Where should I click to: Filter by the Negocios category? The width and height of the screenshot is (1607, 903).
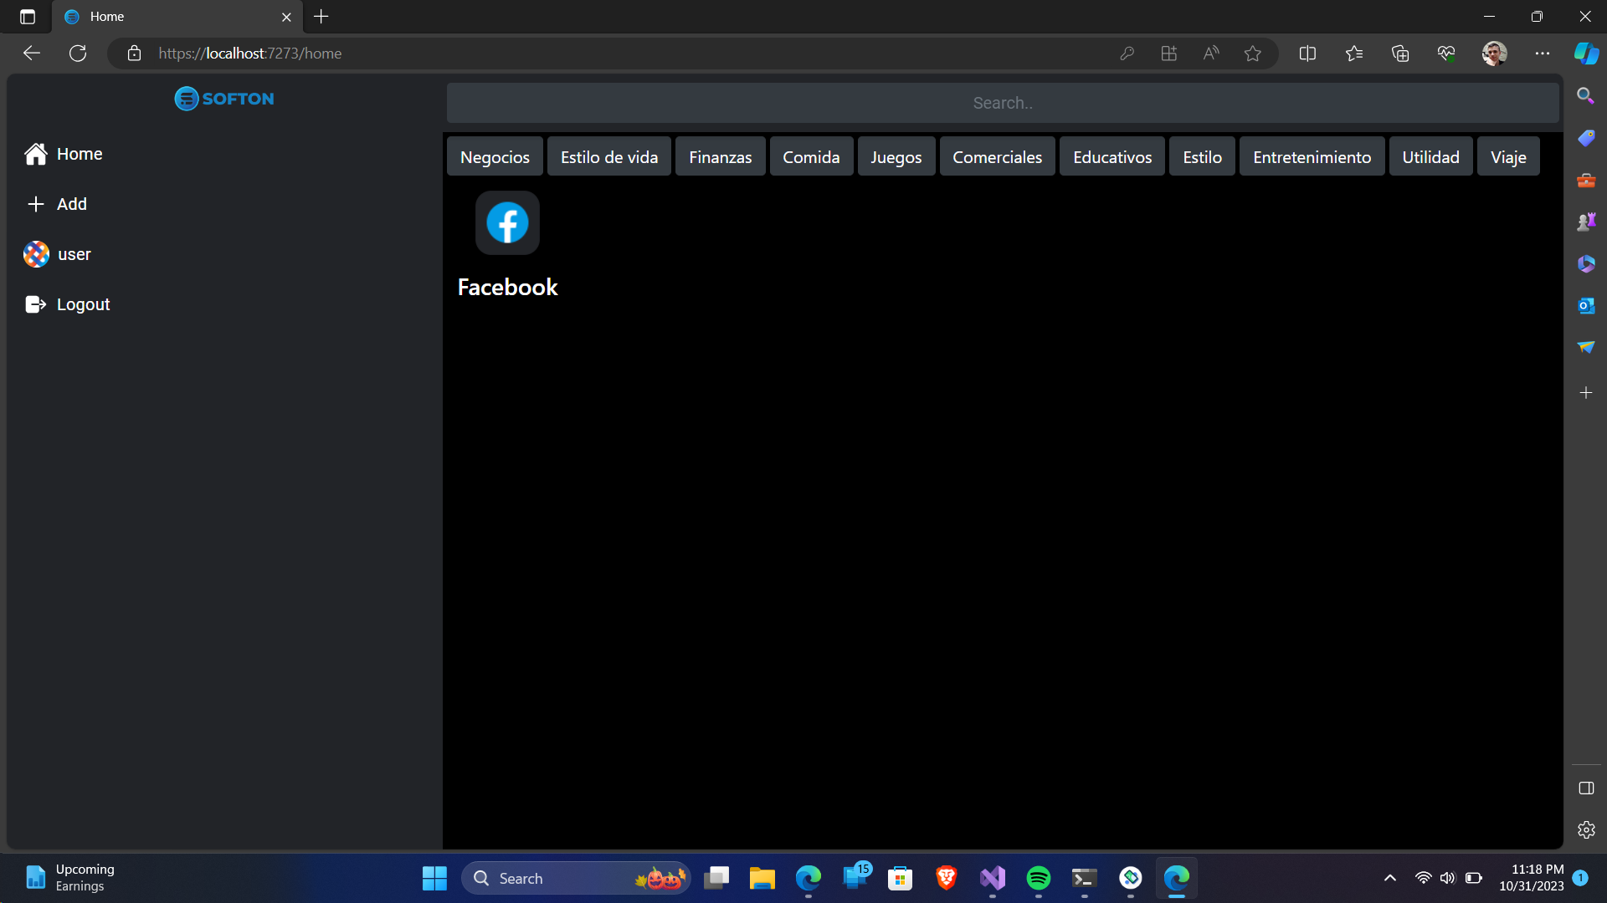[495, 156]
